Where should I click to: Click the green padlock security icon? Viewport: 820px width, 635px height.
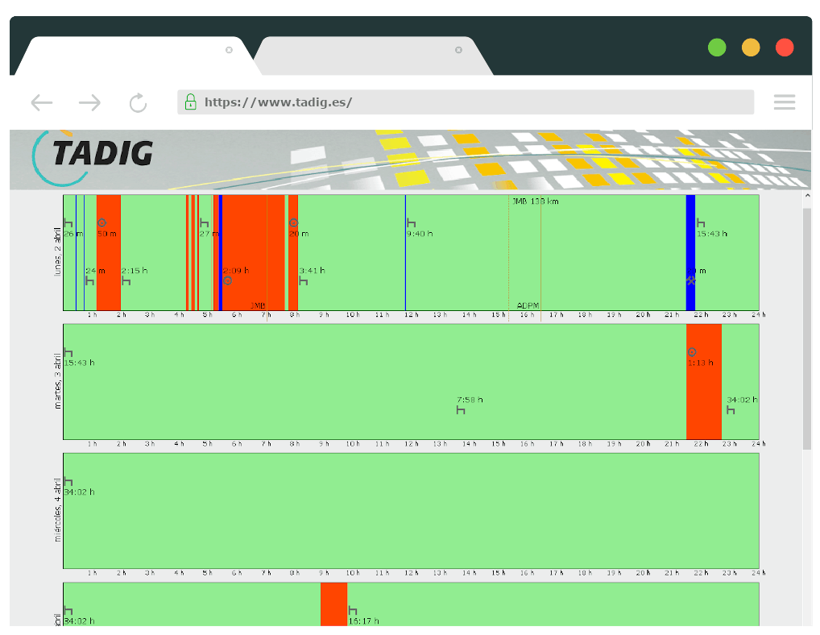tap(190, 102)
